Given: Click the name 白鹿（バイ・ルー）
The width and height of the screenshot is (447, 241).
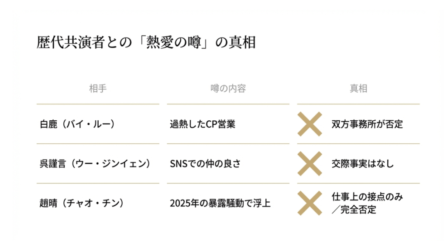Looking at the screenshot, I should (78, 124).
